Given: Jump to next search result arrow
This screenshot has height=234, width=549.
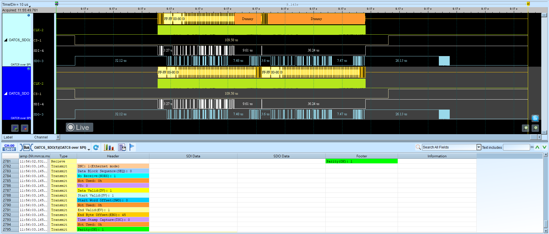Looking at the screenshot, I should 544,147.
